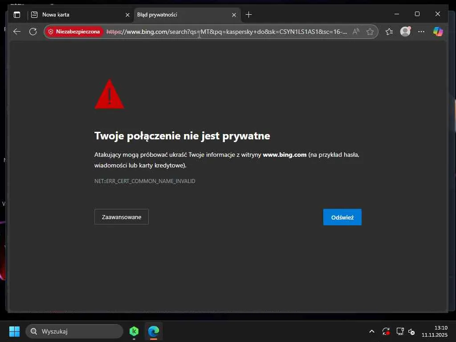
Task: Click the Microsoft Edge taskbar icon
Action: [x=154, y=331]
